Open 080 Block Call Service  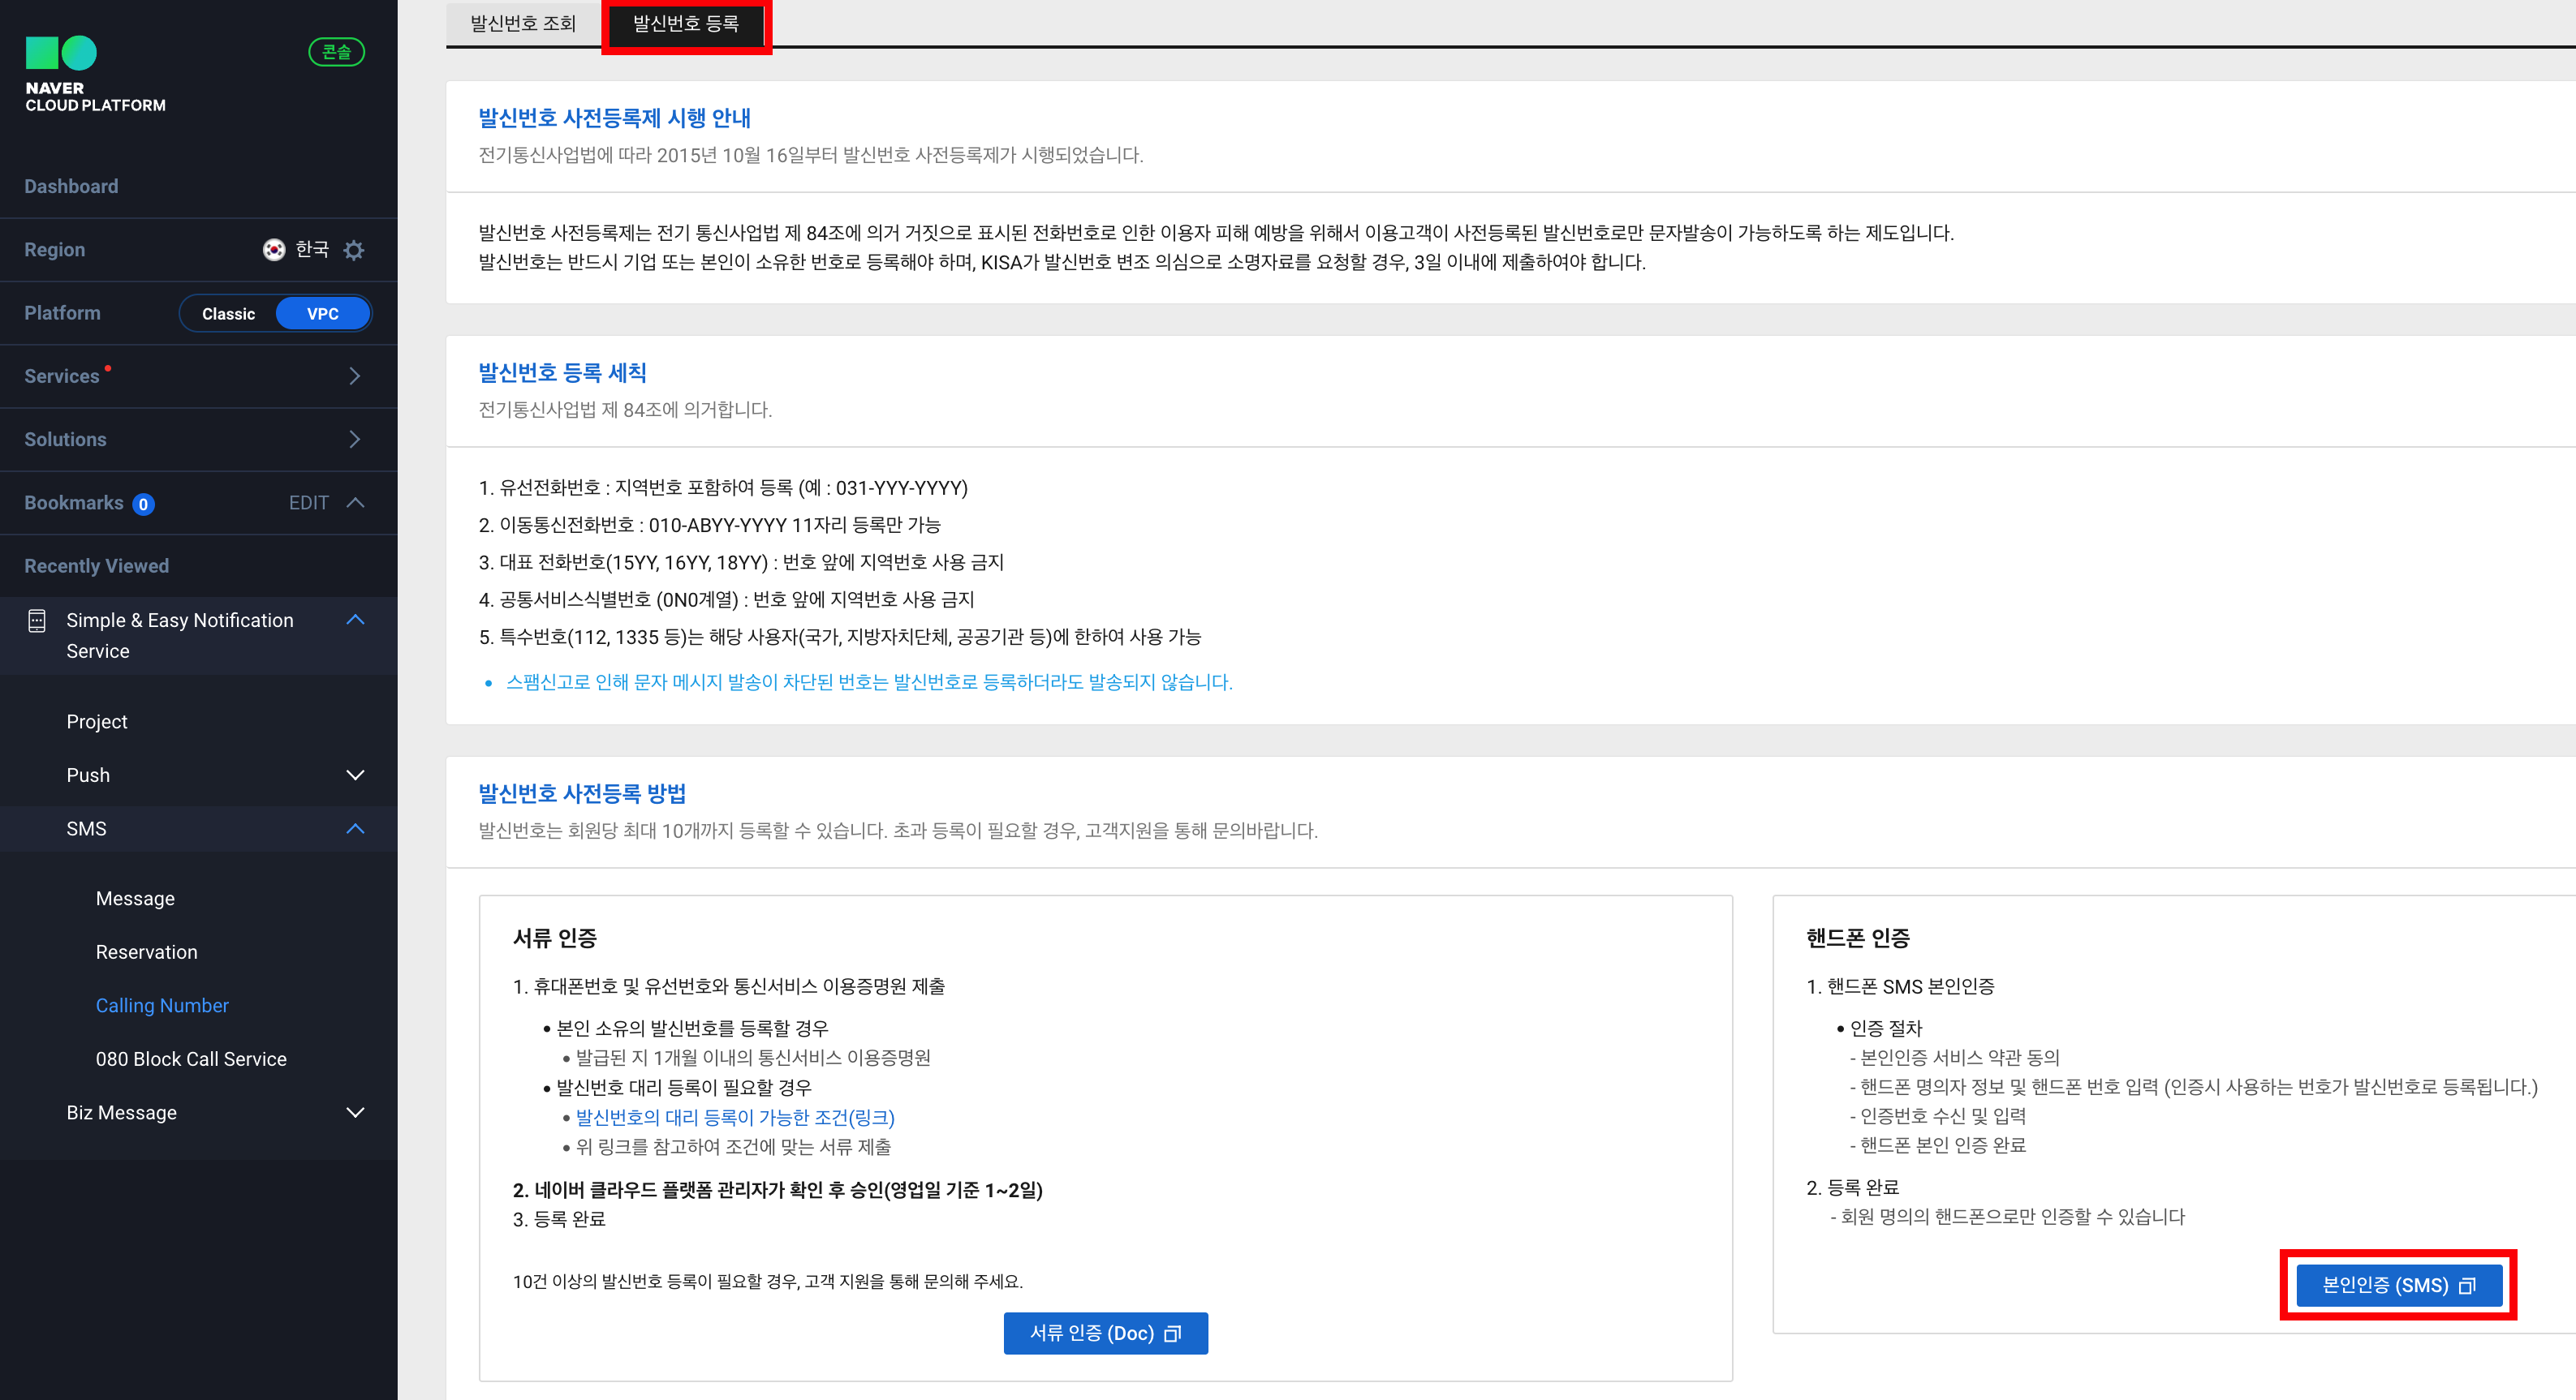coord(191,1059)
